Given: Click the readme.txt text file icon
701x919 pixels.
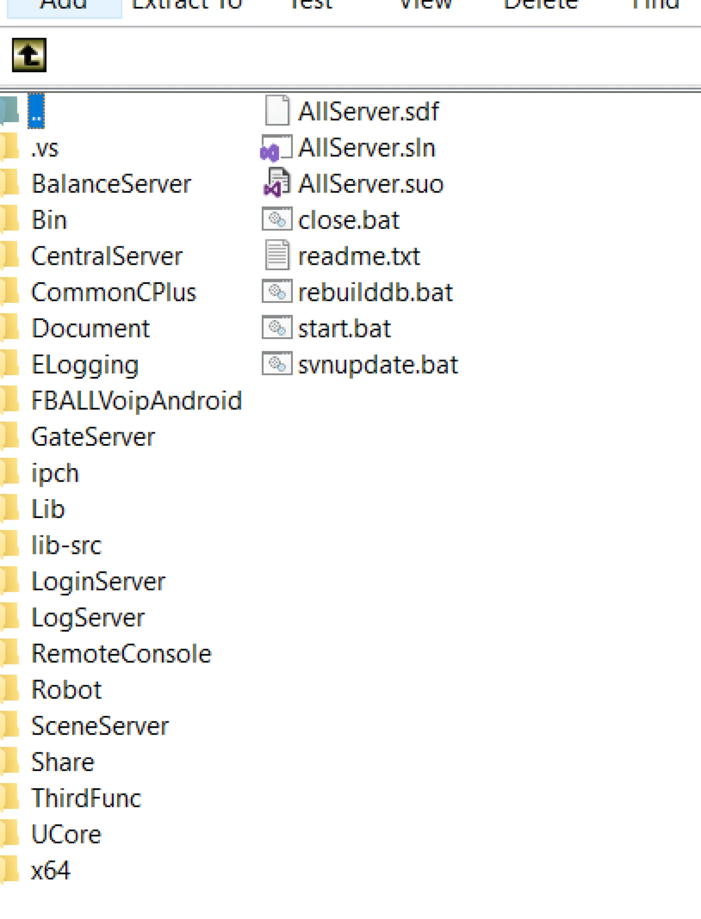Looking at the screenshot, I should click(277, 255).
